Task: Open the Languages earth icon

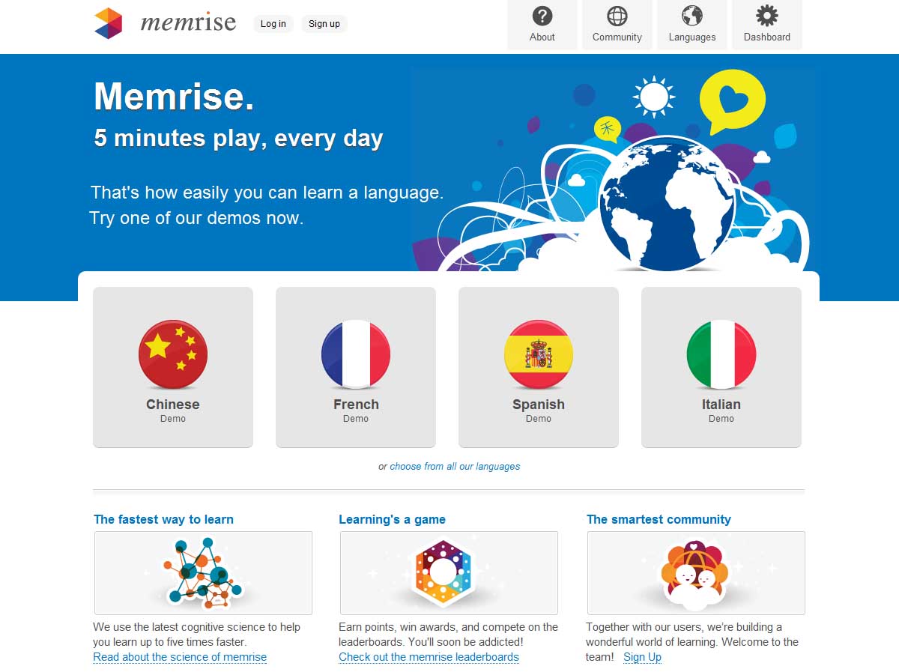Action: click(692, 15)
